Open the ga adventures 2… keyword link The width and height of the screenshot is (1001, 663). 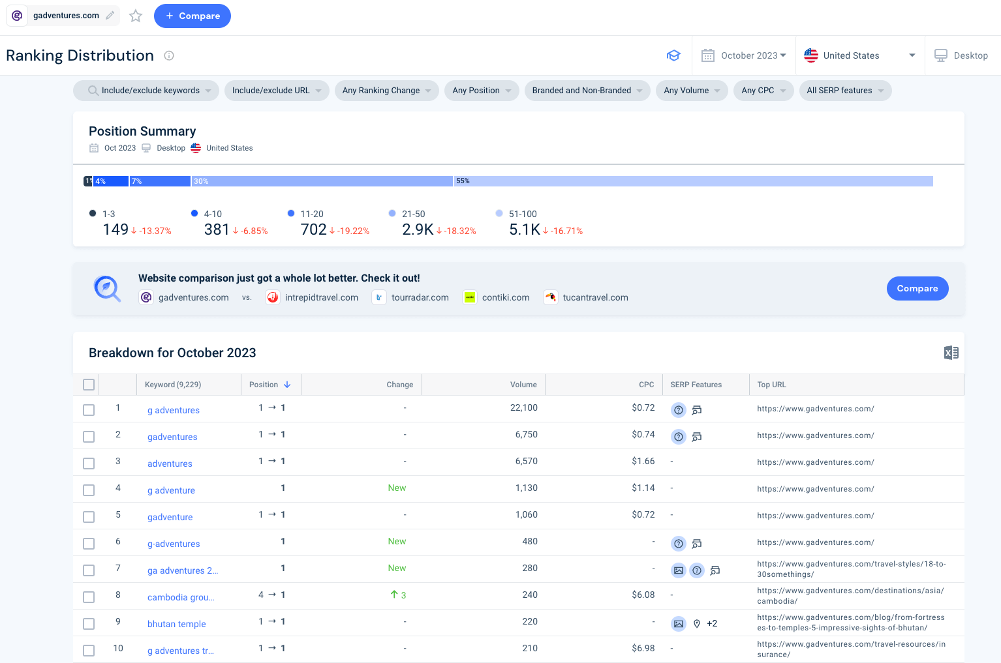pyautogui.click(x=183, y=570)
